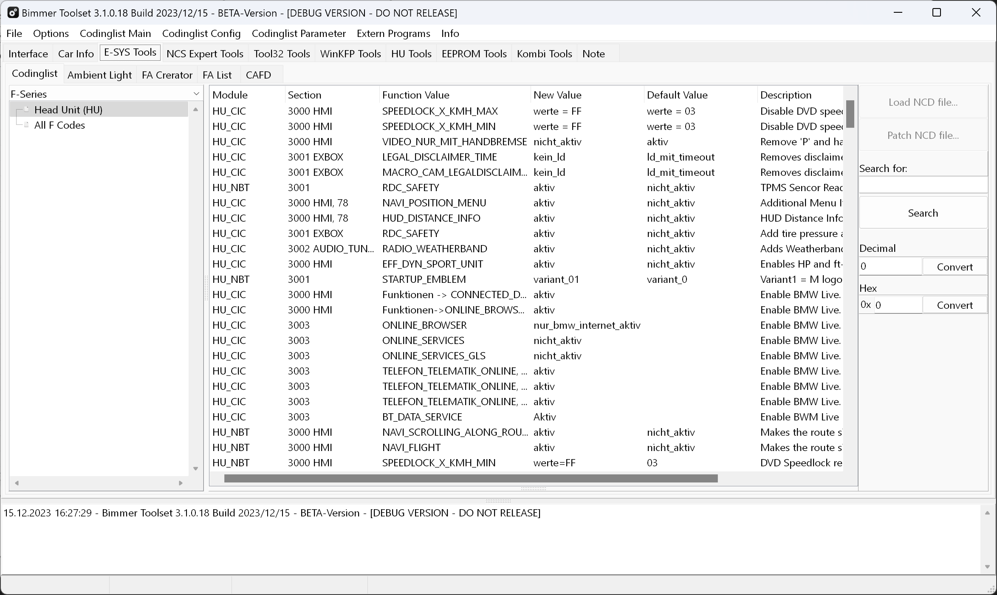Select the VIDEO_NUR_MIT_HANDBREMSE row
Viewport: 997px width, 595px height.
point(527,142)
